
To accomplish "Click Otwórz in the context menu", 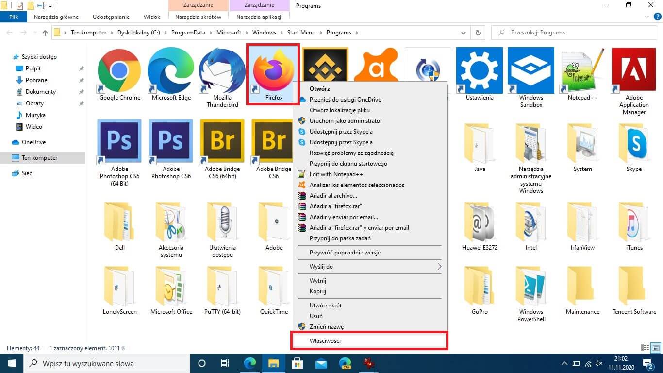I will pyautogui.click(x=370, y=89).
